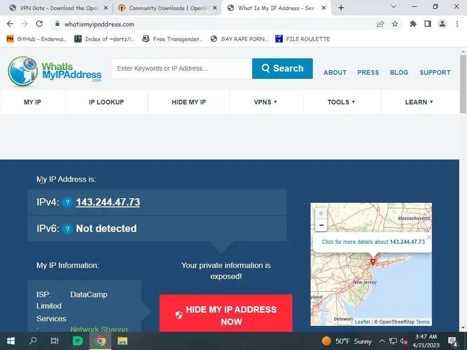Zoom out on the map with minus

point(321,225)
